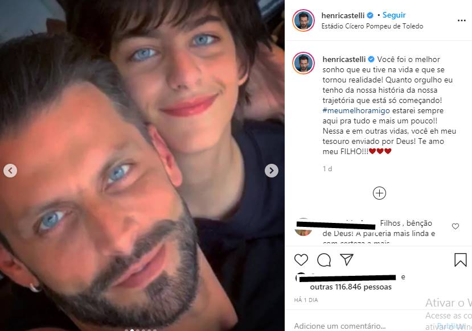Like the comment about Filhos

click(455, 226)
